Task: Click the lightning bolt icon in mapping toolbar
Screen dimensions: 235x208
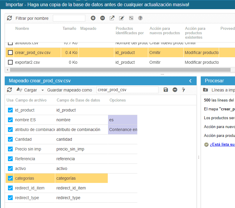Action: (184, 90)
